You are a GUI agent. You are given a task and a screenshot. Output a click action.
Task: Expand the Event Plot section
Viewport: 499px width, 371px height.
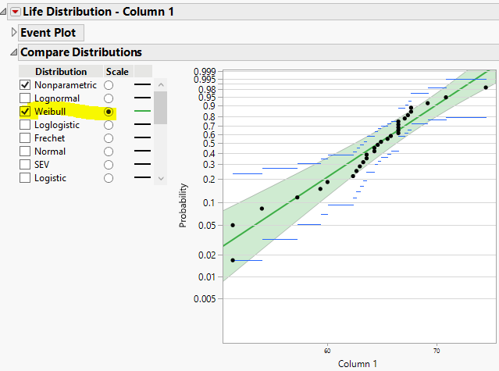click(x=14, y=33)
